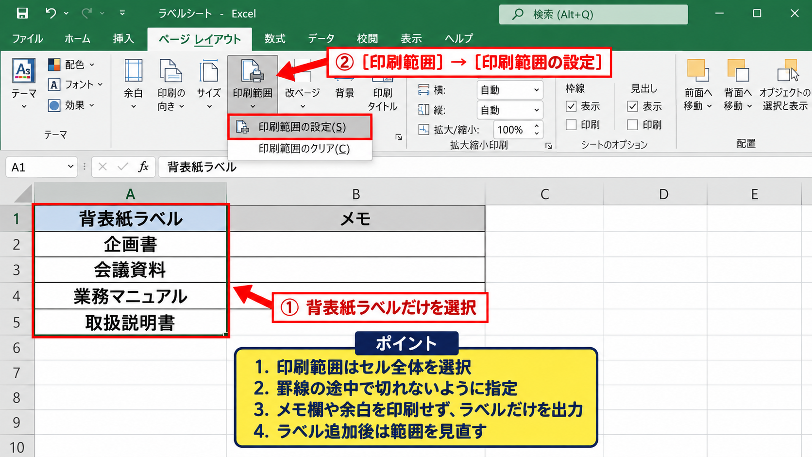Click the 検索 (Alt+Q) search box
This screenshot has width=812, height=457.
click(593, 14)
